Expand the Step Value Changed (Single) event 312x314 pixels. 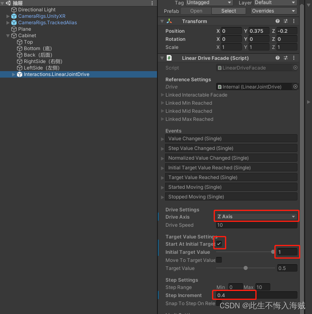163,149
